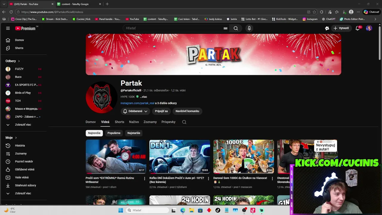Click the Partak channel avatar
This screenshot has height=215, width=382.
pos(101,97)
